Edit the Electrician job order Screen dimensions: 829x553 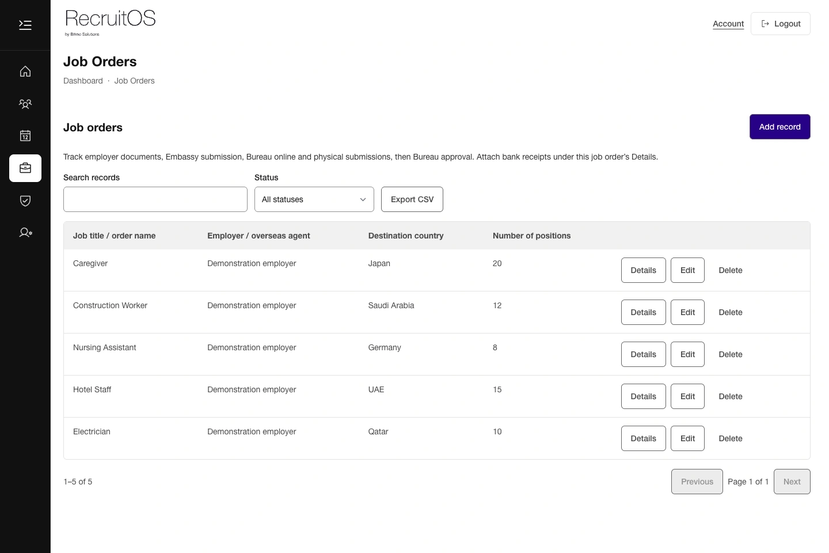687,438
